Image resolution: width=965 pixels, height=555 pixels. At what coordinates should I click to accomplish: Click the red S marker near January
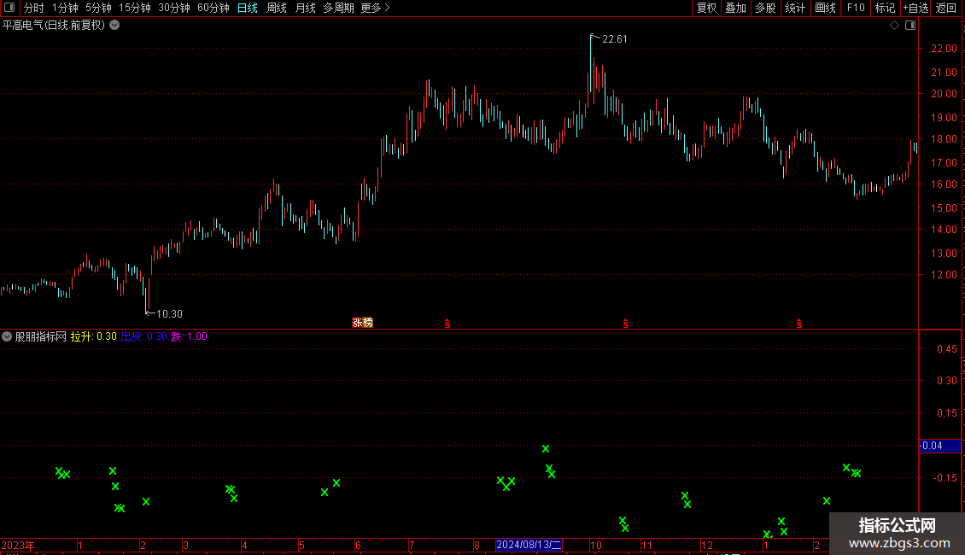click(798, 324)
